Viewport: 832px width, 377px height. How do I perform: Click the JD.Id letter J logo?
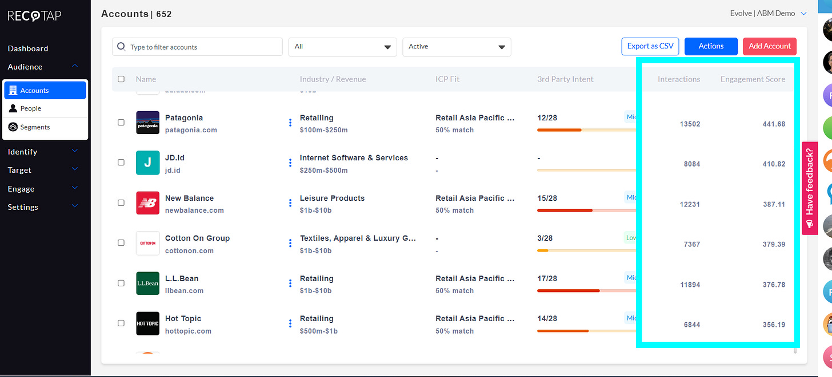tap(147, 163)
